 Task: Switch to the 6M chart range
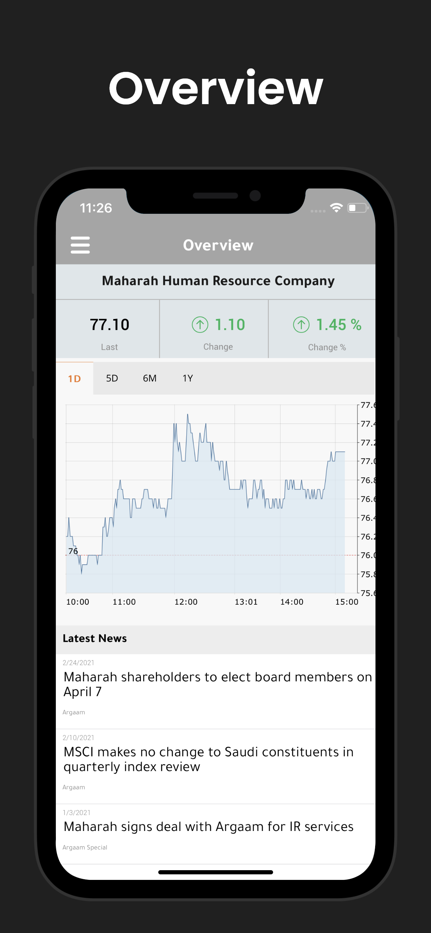[x=150, y=378]
